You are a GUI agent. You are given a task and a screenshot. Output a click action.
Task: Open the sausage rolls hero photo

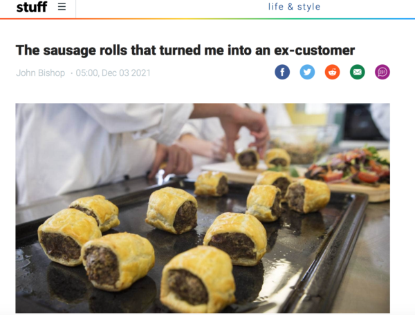[x=203, y=208]
